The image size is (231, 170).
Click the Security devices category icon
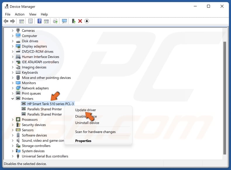pos(18,125)
